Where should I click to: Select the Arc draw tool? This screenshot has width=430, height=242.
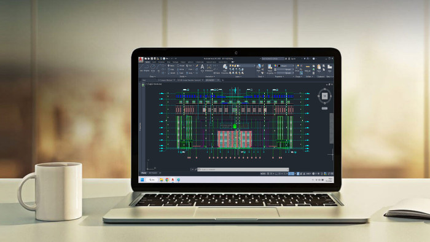[x=158, y=68]
